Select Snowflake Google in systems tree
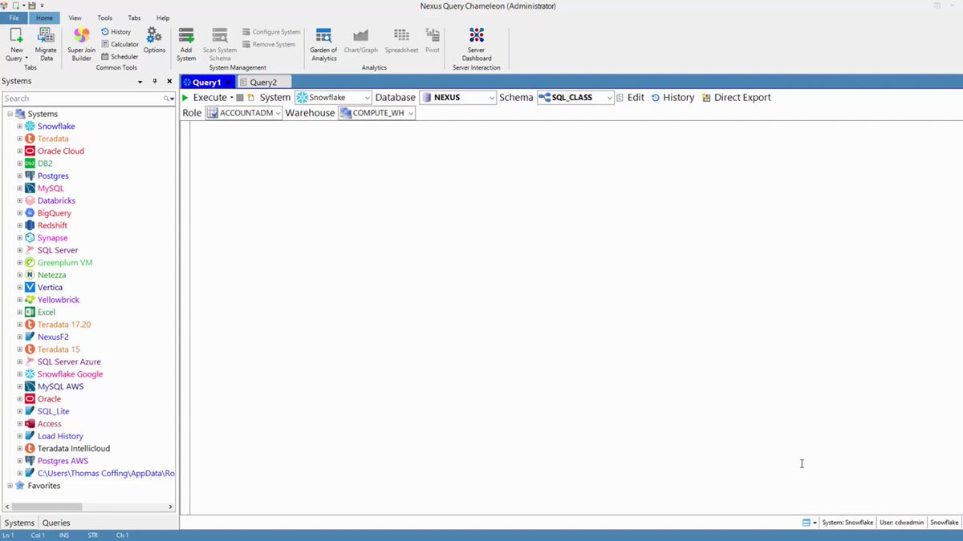The width and height of the screenshot is (963, 541). click(70, 374)
